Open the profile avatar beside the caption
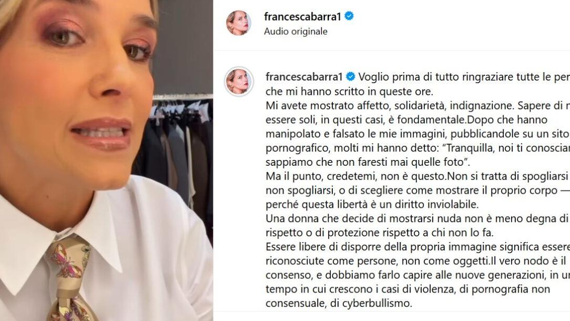 point(239,82)
